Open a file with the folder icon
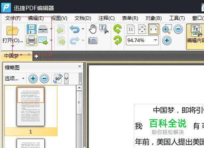This screenshot has height=148, width=204. coord(13,30)
